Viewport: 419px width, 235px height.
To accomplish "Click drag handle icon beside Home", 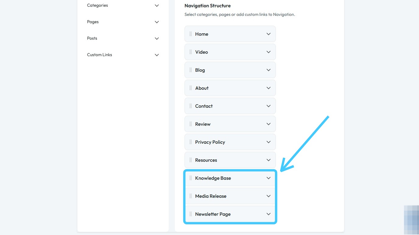I will point(191,34).
